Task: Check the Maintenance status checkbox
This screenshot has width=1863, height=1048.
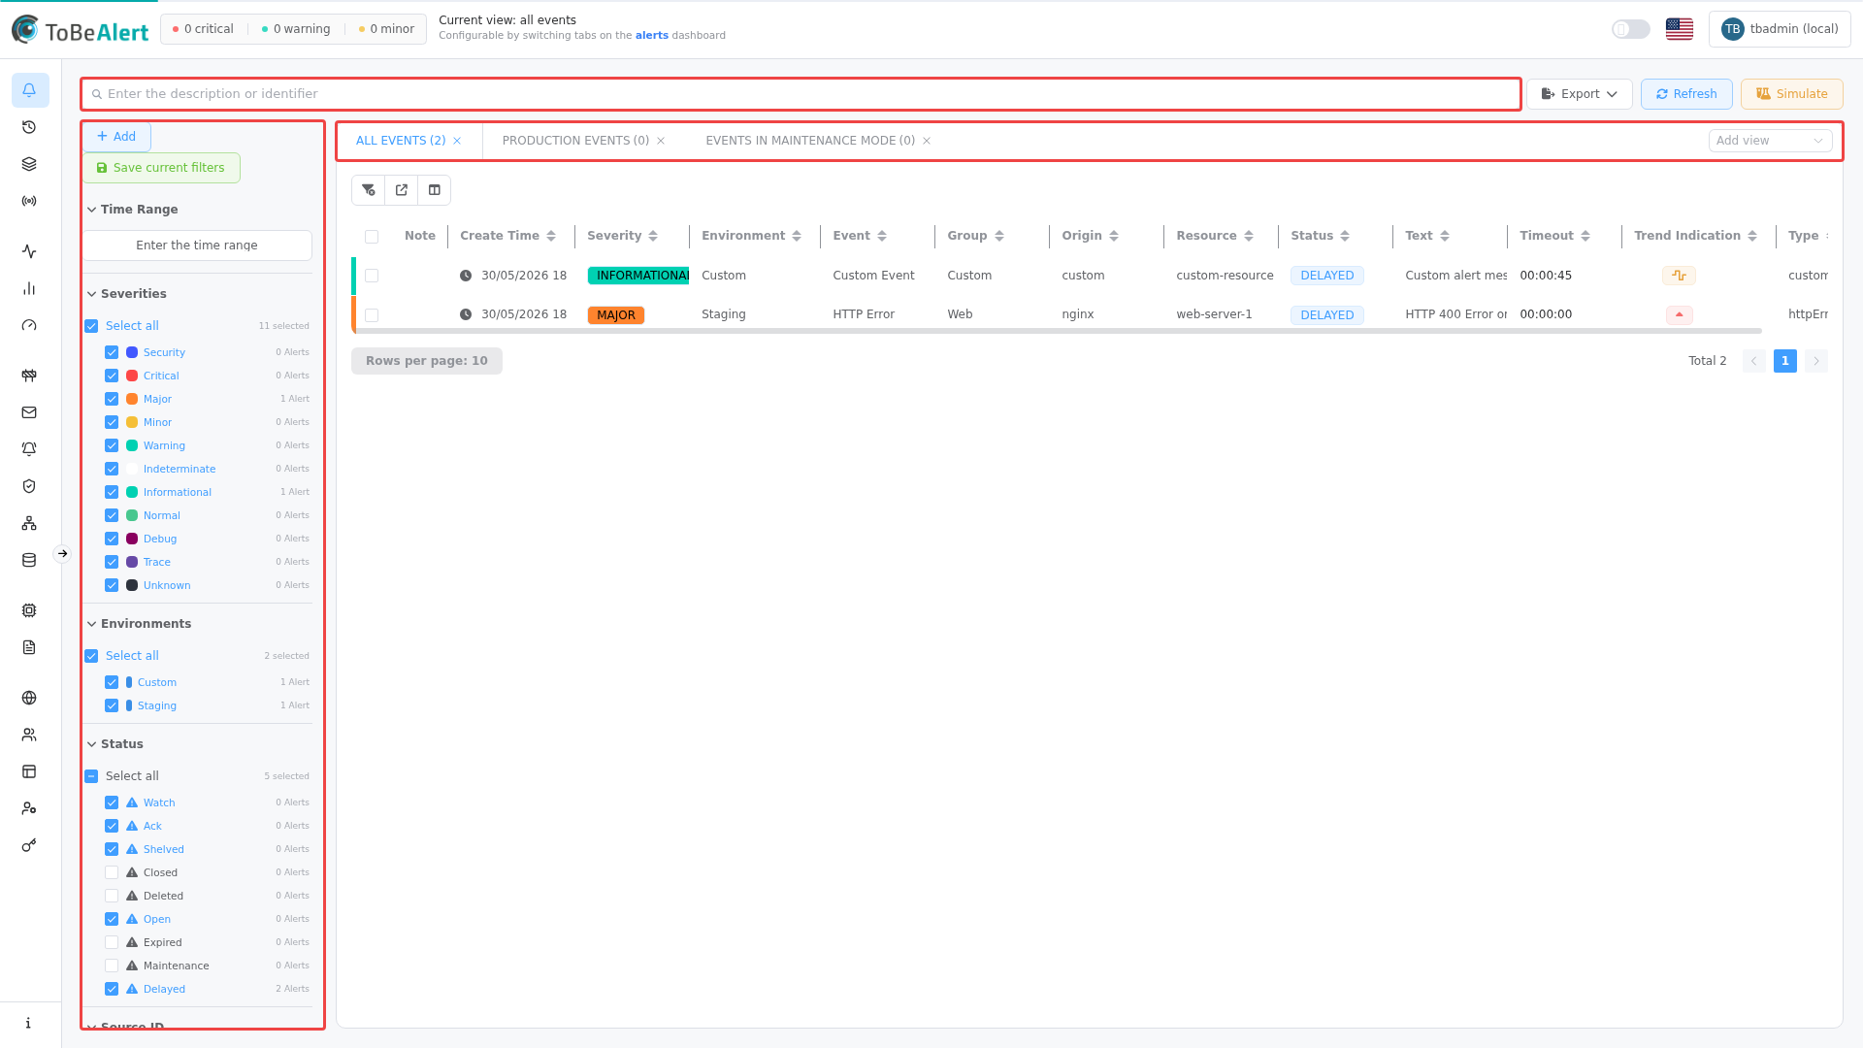Action: [x=112, y=966]
